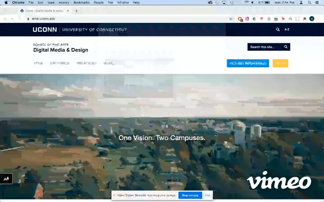Open the Experience navigation item

pyautogui.click(x=60, y=63)
